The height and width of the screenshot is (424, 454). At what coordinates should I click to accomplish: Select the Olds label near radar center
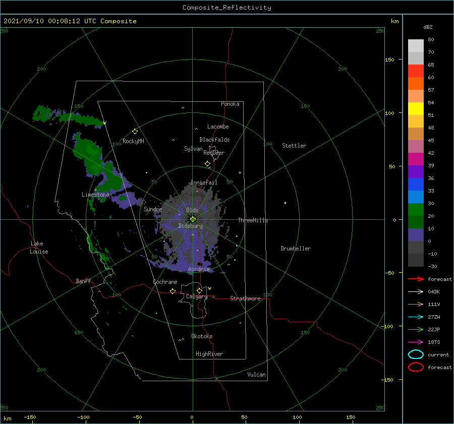coord(192,210)
